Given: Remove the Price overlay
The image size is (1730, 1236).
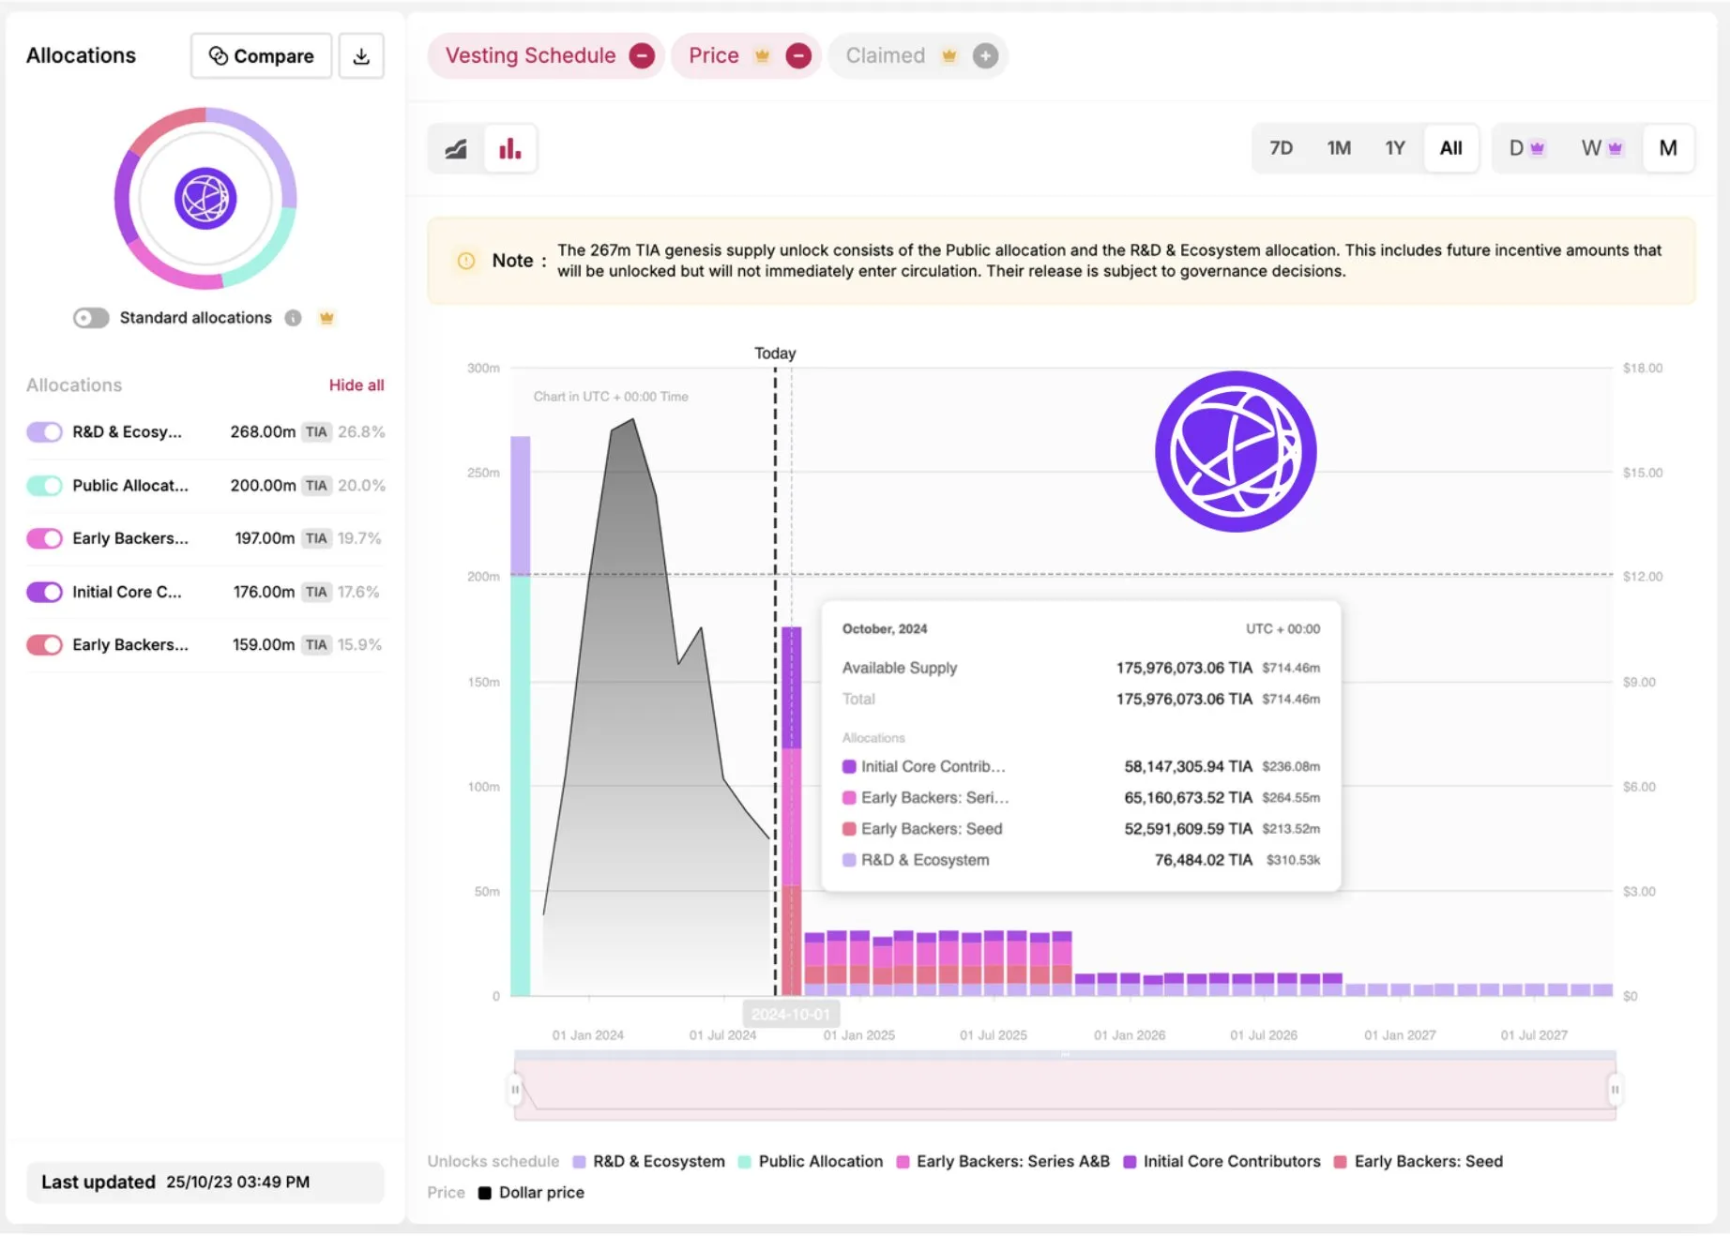Looking at the screenshot, I should click(x=798, y=55).
